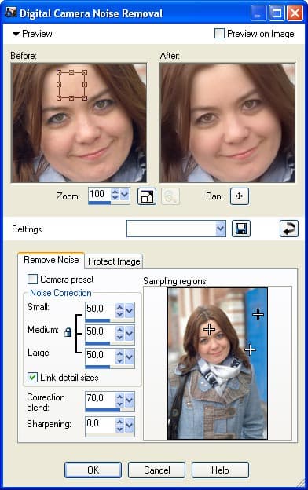Click the Sharpening value field 0,0
The height and width of the screenshot is (490, 308).
(x=100, y=424)
